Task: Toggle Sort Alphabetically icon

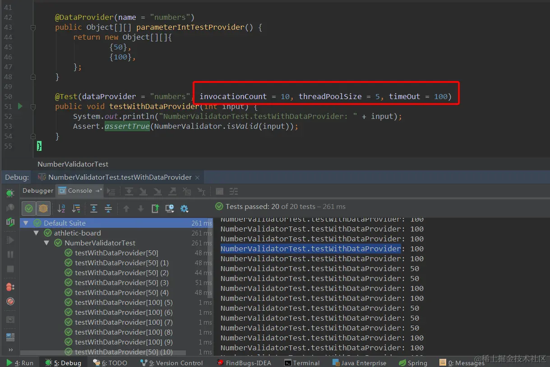Action: tap(61, 208)
